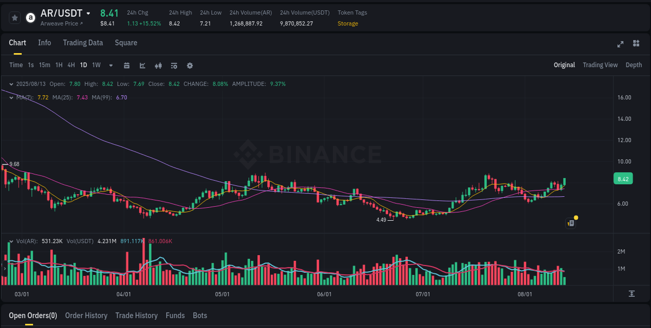
Task: Open the Storage token tag link
Action: tap(348, 23)
